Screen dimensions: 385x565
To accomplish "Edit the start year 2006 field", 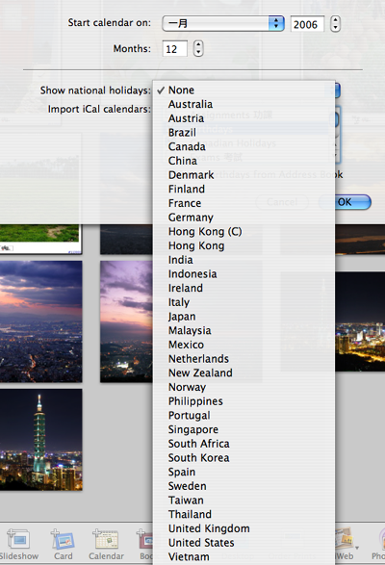I will tap(307, 24).
